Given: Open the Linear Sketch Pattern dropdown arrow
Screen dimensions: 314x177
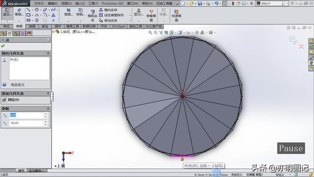Looking at the screenshot, I should (130, 15).
